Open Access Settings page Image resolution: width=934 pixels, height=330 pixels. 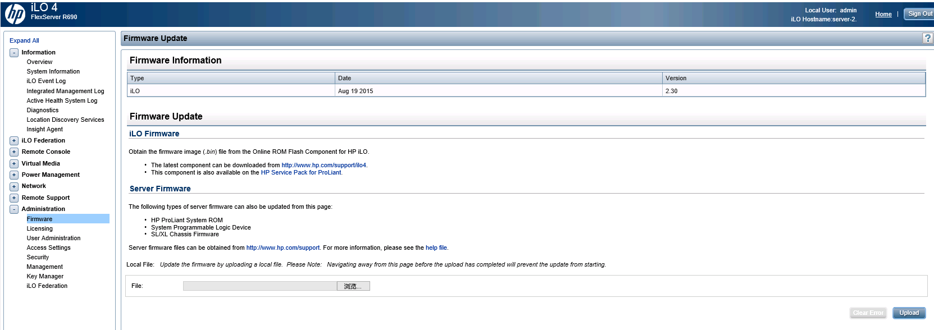[x=49, y=247]
